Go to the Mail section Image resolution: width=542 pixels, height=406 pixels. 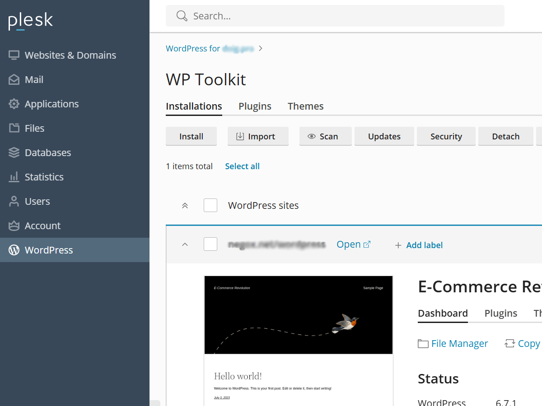click(x=75, y=79)
